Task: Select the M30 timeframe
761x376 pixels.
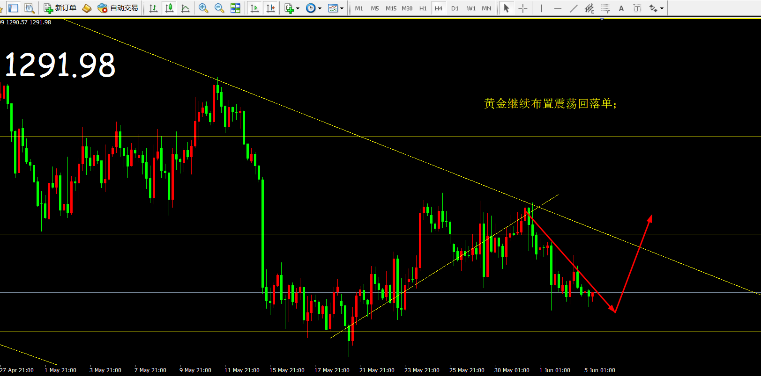Action: tap(407, 8)
